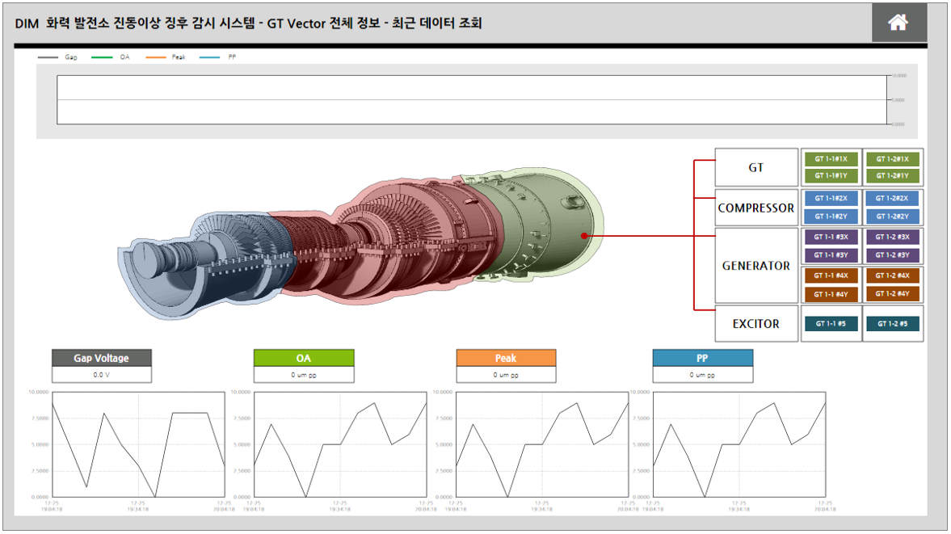Choose the GT 1-2 #3X sensor button
951x534 pixels.
point(892,237)
